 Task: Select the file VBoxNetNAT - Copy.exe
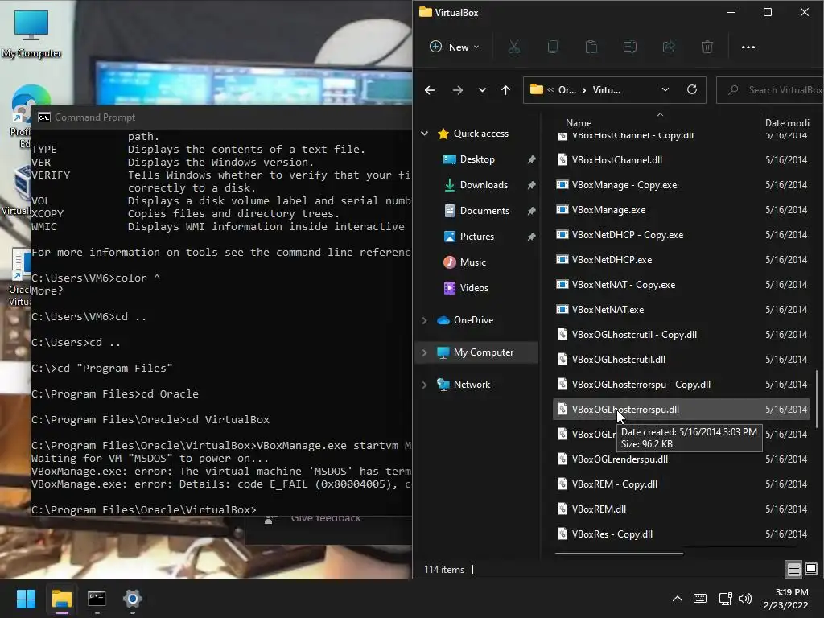click(624, 285)
